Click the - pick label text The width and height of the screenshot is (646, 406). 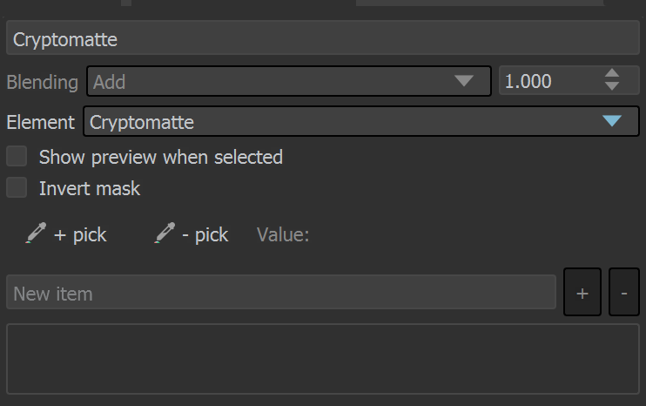(x=205, y=235)
